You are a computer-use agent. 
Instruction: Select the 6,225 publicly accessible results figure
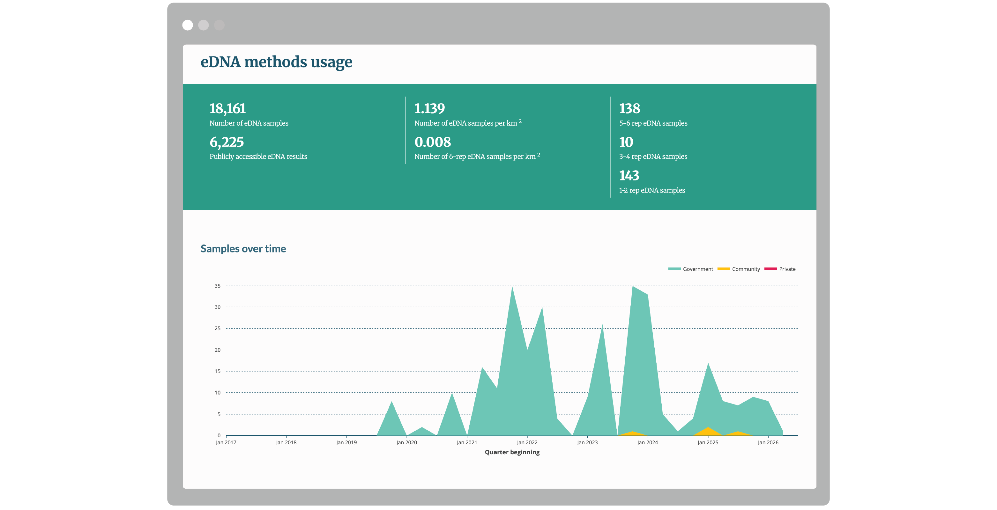(227, 142)
